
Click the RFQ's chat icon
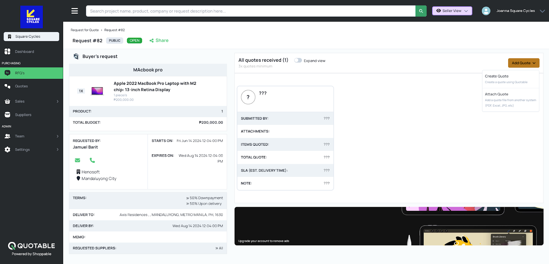[8, 73]
